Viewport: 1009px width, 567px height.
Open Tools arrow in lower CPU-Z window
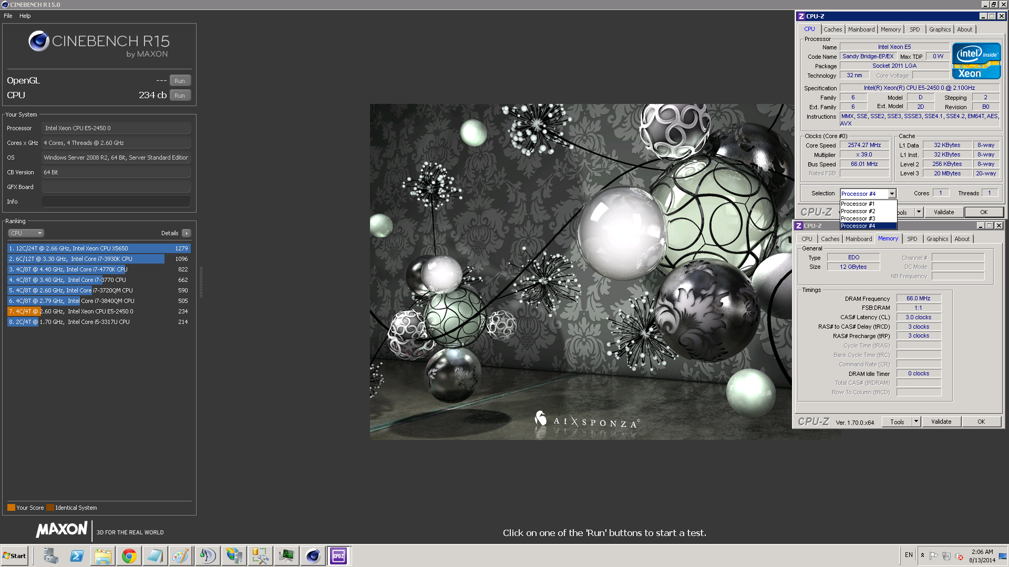916,422
